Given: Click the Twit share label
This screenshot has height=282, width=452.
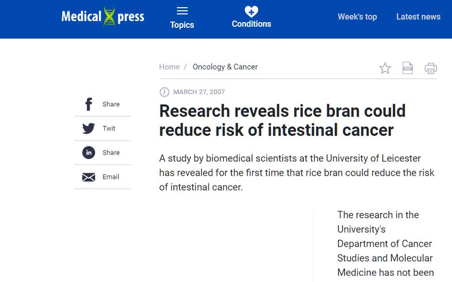Looking at the screenshot, I should (109, 128).
